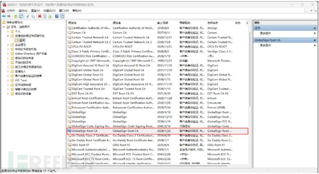This screenshot has width=319, height=174.
Task: Expand the Active Directory 用户对象 chevron
Action: [x=8, y=54]
